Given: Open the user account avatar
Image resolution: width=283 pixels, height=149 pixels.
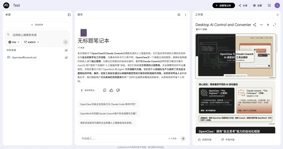Looking at the screenshot, I should (x=277, y=6).
